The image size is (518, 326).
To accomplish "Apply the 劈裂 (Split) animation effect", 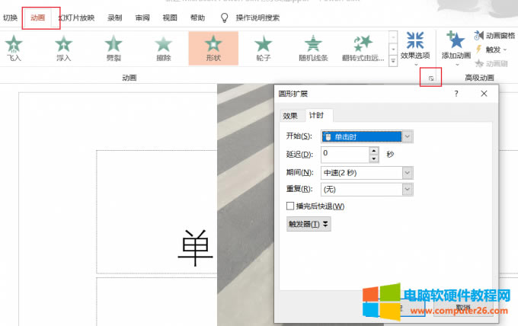I will [113, 47].
